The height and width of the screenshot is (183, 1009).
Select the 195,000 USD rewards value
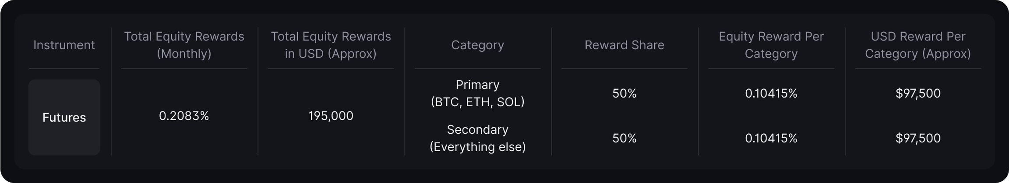coord(331,115)
